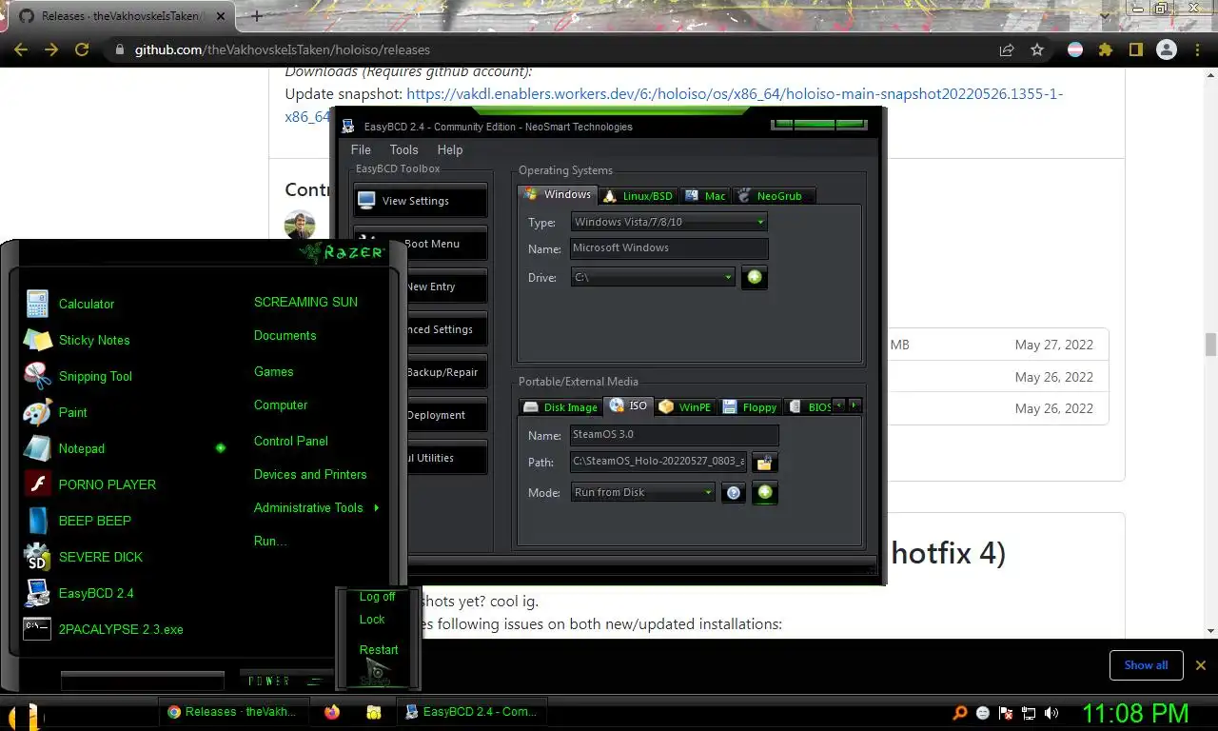Click the orange search tray icon
The height and width of the screenshot is (731, 1218).
960,712
